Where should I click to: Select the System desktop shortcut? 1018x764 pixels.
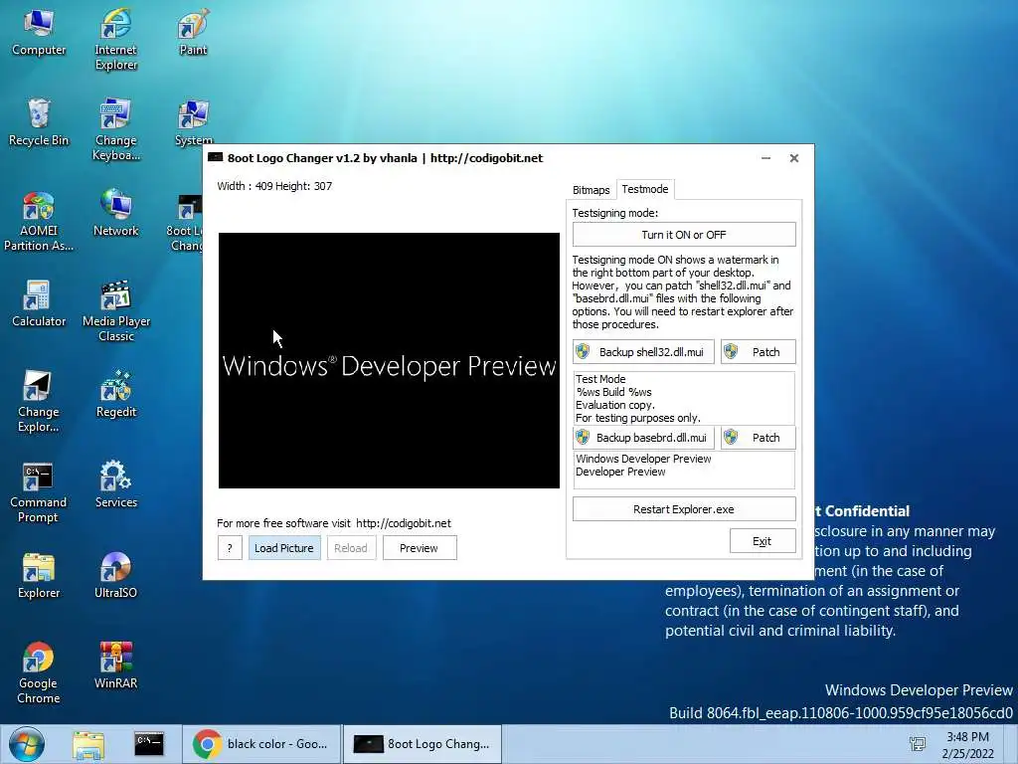pos(193,122)
